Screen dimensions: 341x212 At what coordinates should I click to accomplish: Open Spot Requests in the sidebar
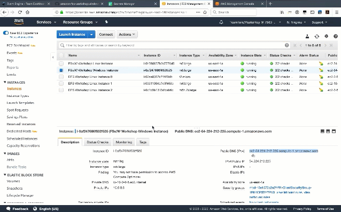coord(18,110)
